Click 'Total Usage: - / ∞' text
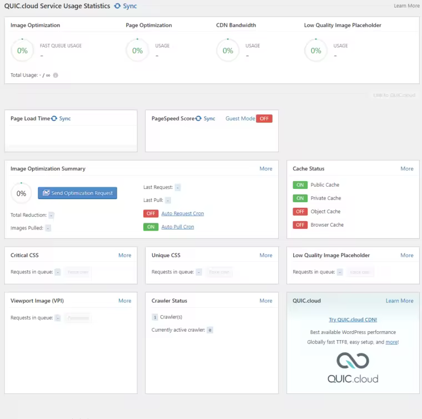Image resolution: width=422 pixels, height=419 pixels. (30, 75)
